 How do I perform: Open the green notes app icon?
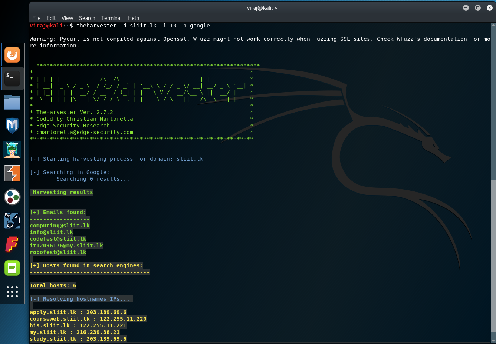pyautogui.click(x=12, y=268)
